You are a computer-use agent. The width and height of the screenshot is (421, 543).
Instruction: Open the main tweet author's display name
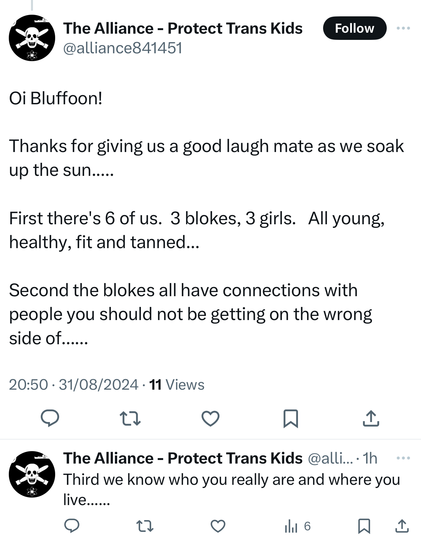tap(183, 28)
